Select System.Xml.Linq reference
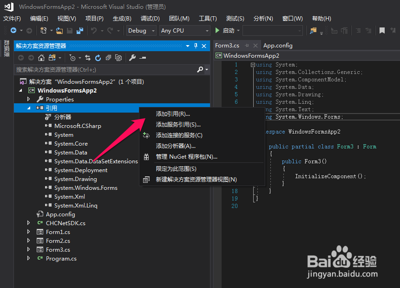The width and height of the screenshot is (400, 288). click(x=76, y=206)
